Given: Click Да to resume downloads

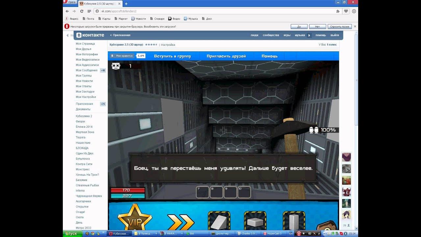Looking at the screenshot, I should click(x=299, y=26).
